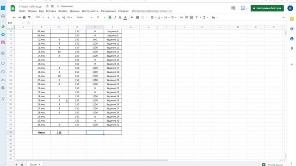
Task: Collapse the toolbar with the chevron
Action: point(284,18)
